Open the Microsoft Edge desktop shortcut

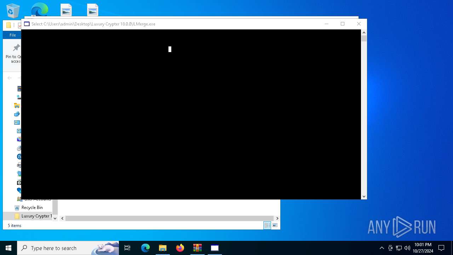(39, 10)
